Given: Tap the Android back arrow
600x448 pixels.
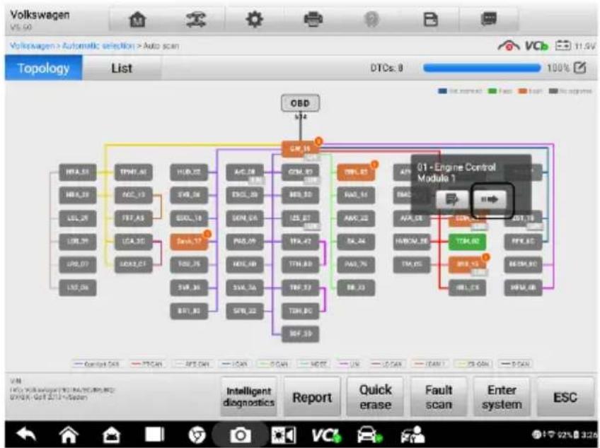Looking at the screenshot, I should tap(26, 435).
